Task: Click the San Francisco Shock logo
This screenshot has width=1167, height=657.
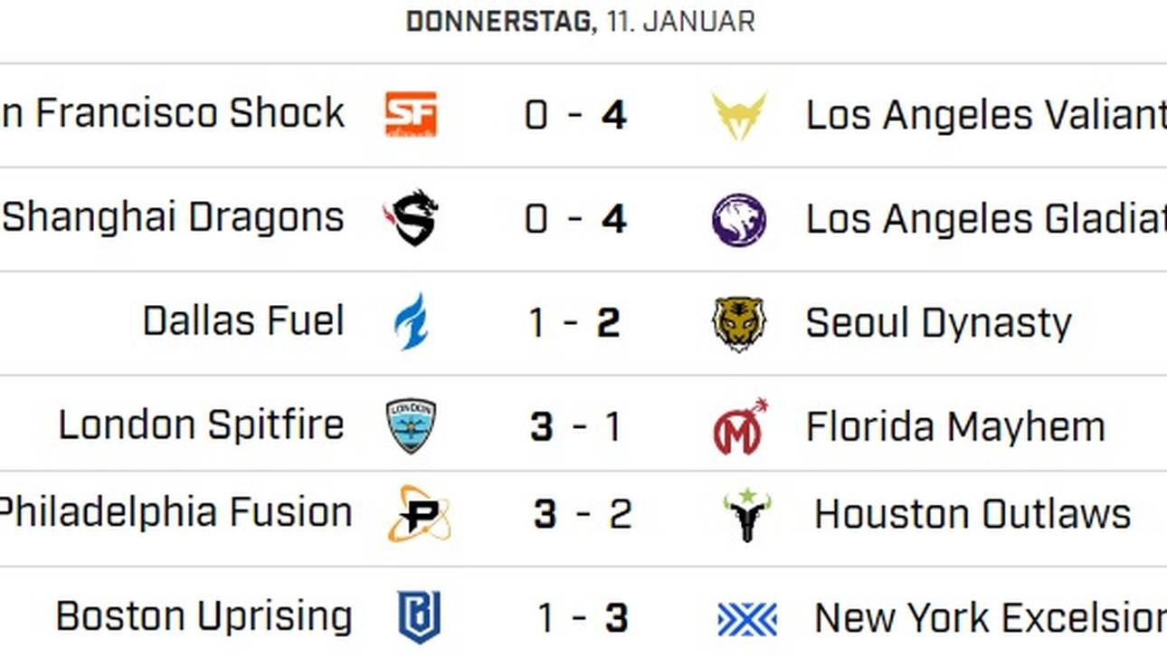Action: (x=411, y=114)
